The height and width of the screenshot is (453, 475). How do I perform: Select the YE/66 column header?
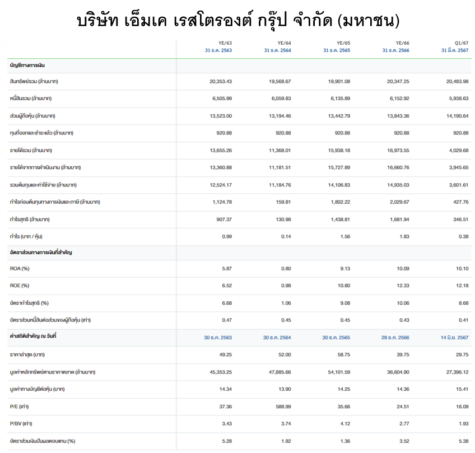point(402,43)
